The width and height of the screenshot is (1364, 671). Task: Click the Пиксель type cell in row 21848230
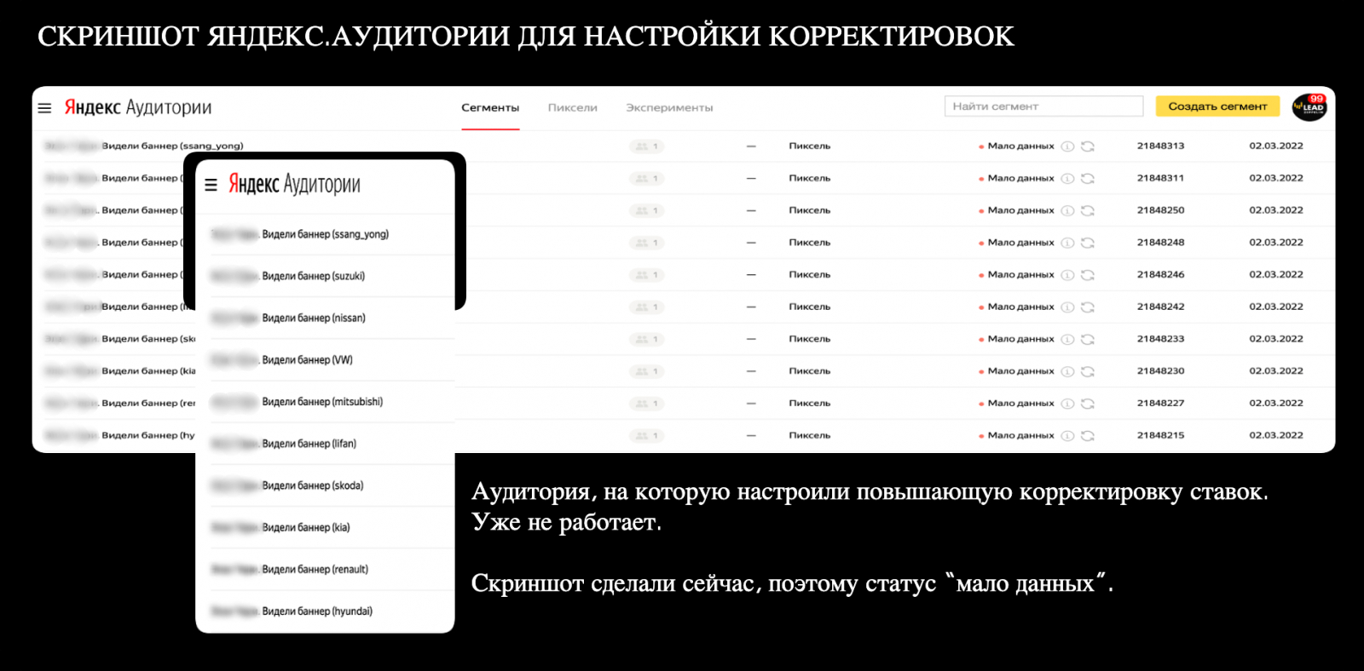(809, 371)
